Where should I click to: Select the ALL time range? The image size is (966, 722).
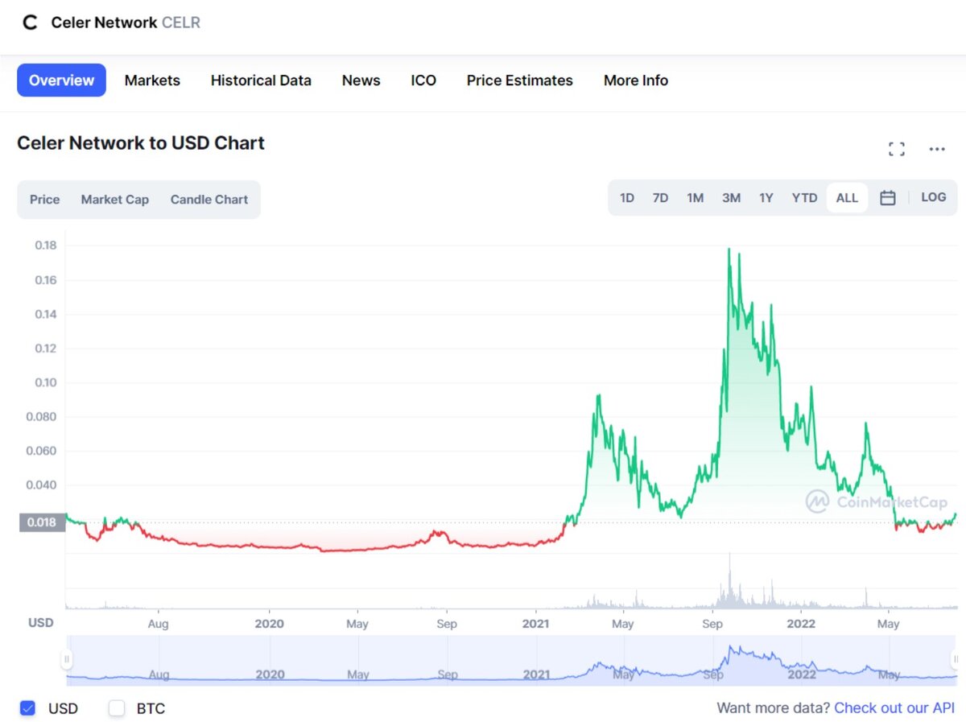point(847,198)
